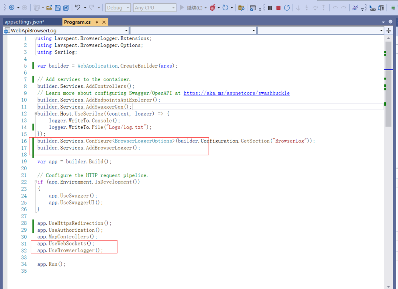This screenshot has width=398, height=289.
Task: Click the Hot Reload flame icon
Action: 213,8
